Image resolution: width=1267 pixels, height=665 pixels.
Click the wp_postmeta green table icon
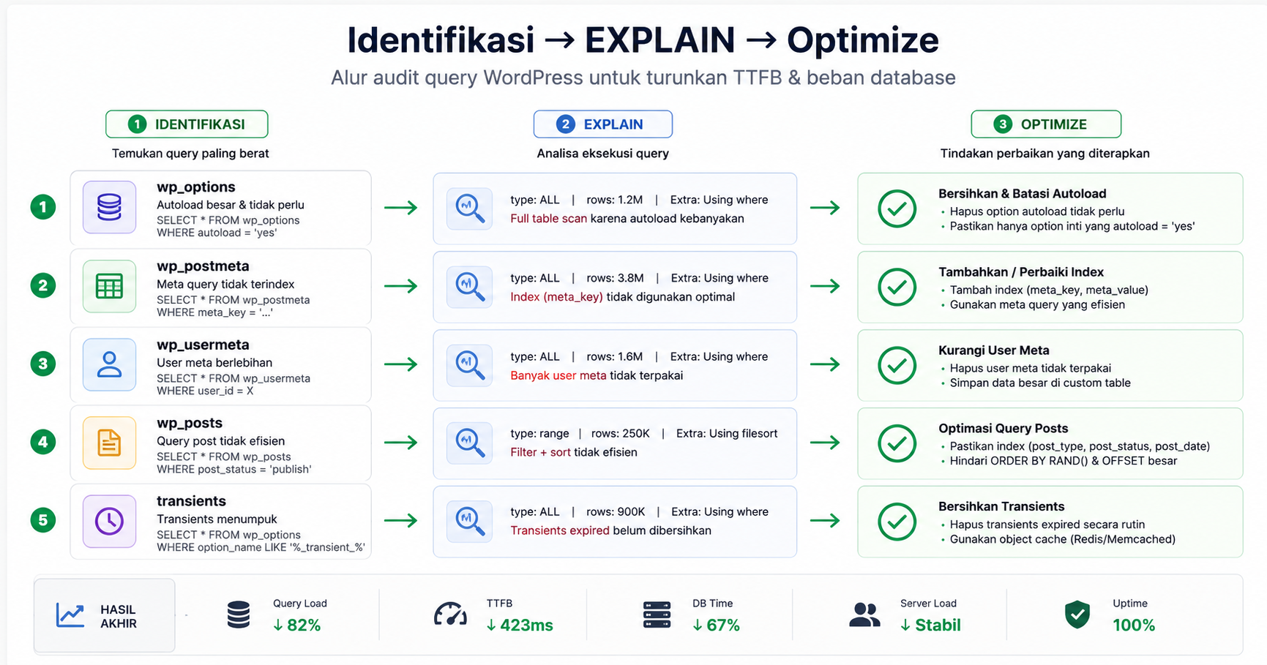tap(109, 286)
